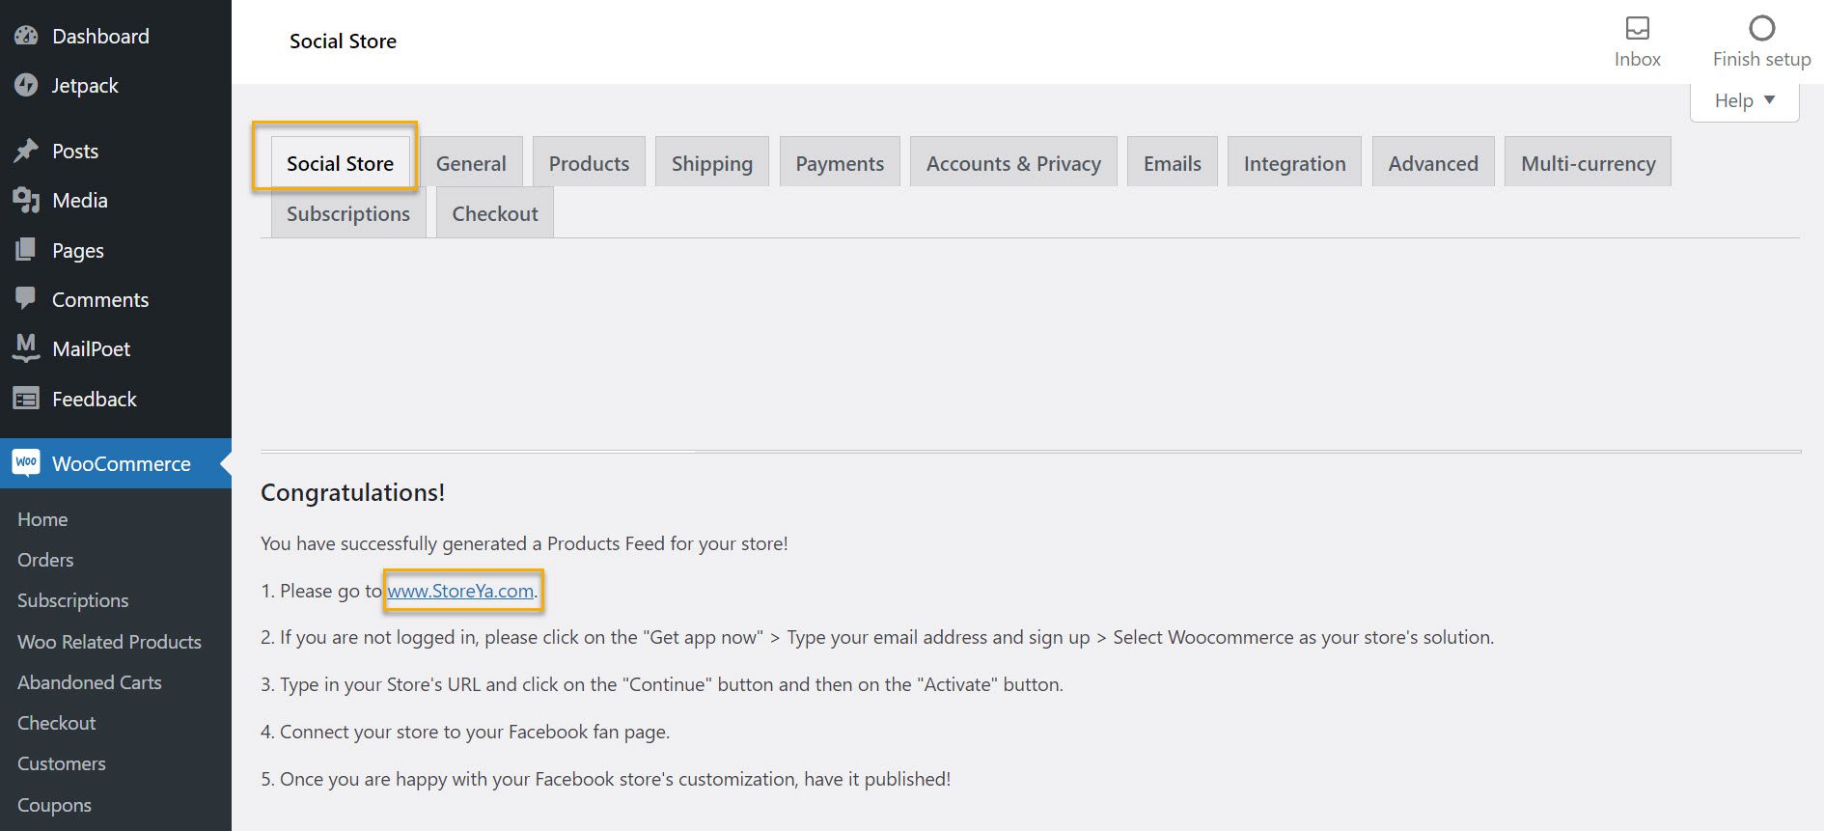Screen dimensions: 1824x831
Task: Open the Subscriptions settings tab
Action: click(x=348, y=213)
